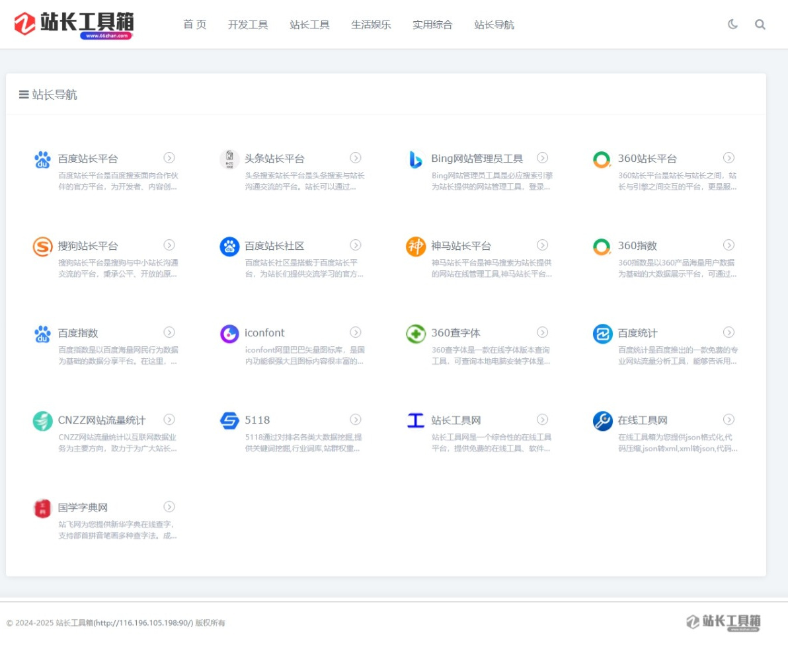The image size is (788, 647).
Task: Open the iconfont title link
Action: tap(264, 333)
